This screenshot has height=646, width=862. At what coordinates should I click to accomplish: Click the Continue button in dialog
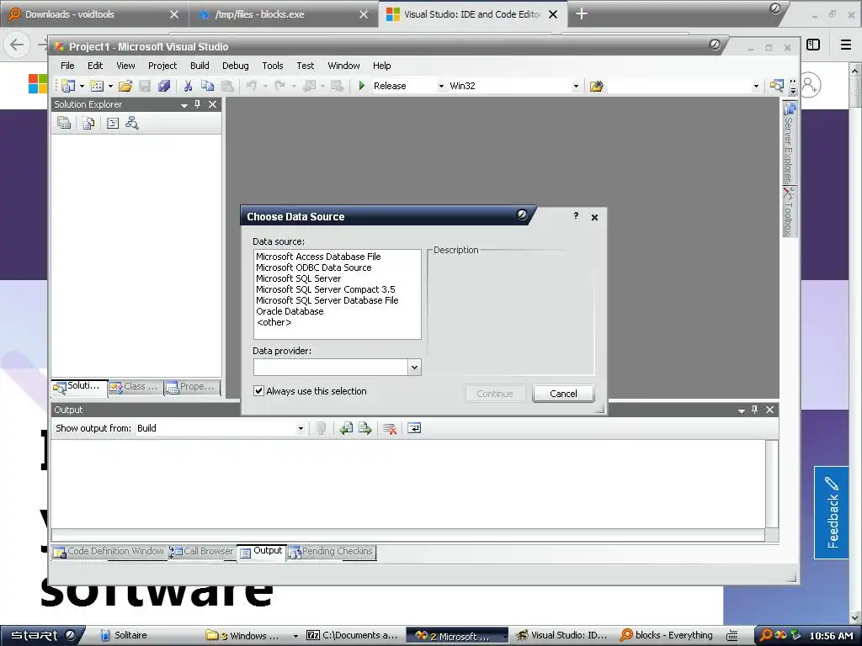495,394
